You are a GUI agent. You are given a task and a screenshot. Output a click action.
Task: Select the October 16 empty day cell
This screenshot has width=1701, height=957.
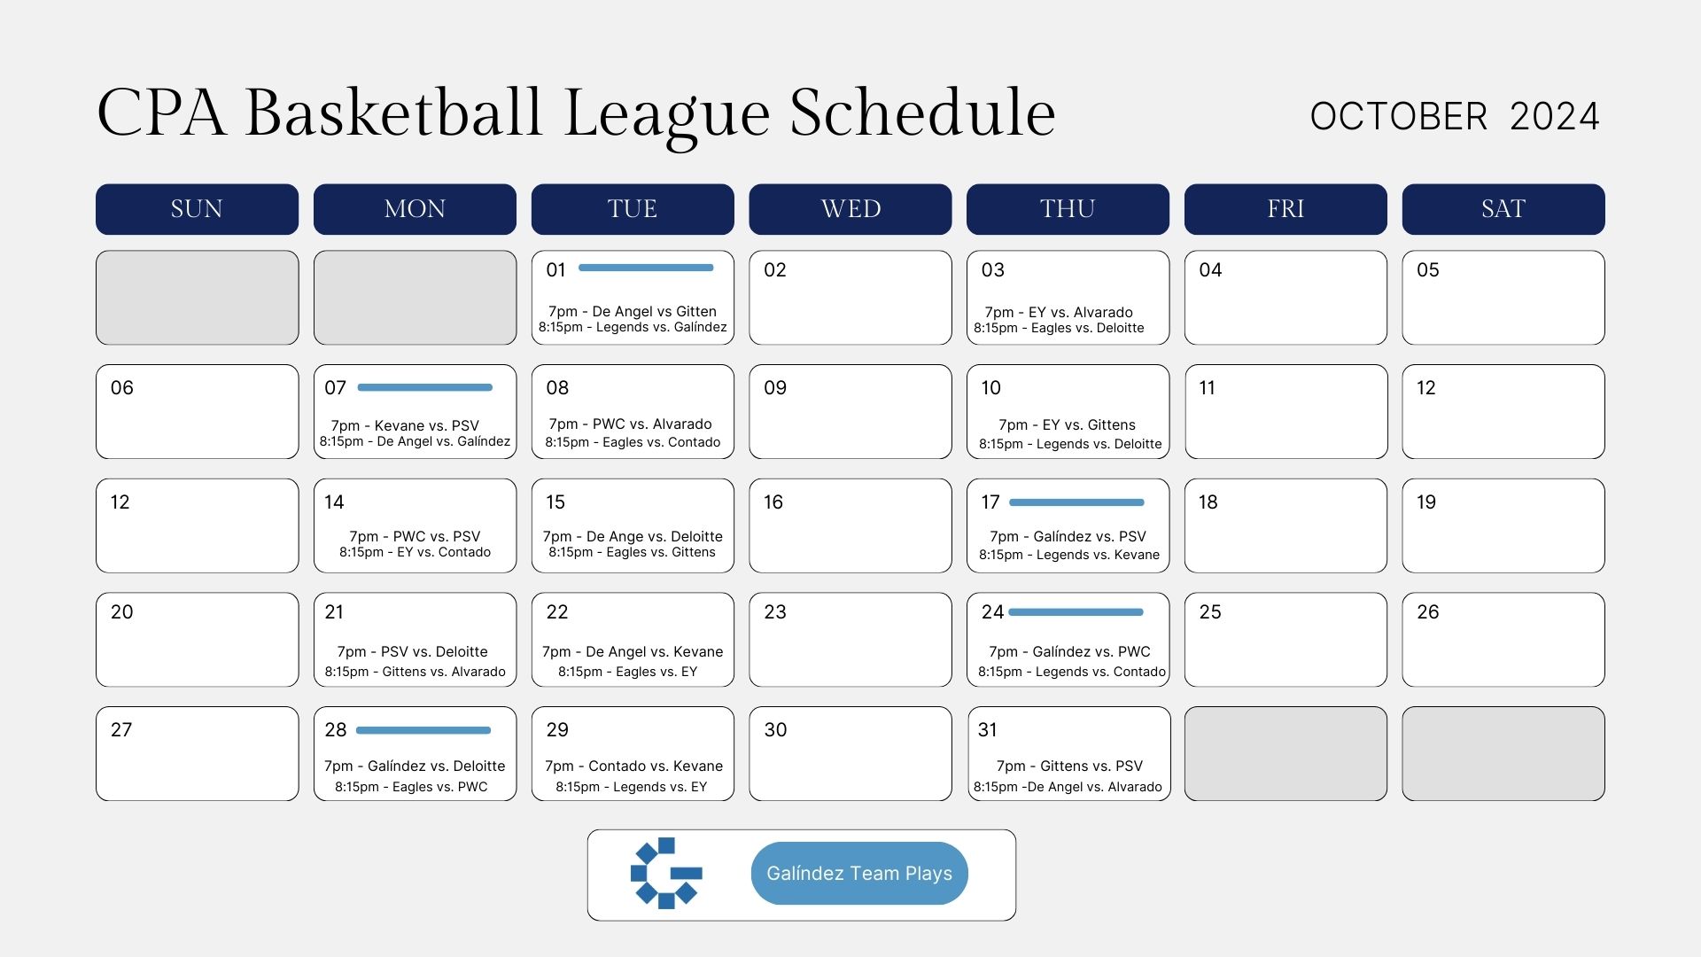[x=850, y=525]
